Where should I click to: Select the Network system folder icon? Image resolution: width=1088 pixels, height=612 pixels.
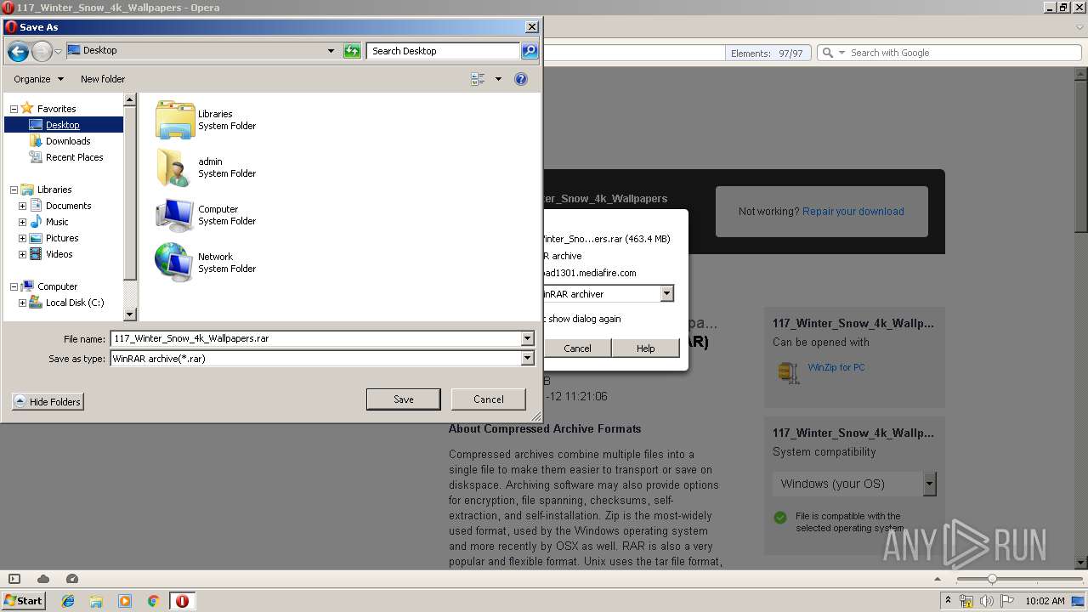(x=175, y=263)
